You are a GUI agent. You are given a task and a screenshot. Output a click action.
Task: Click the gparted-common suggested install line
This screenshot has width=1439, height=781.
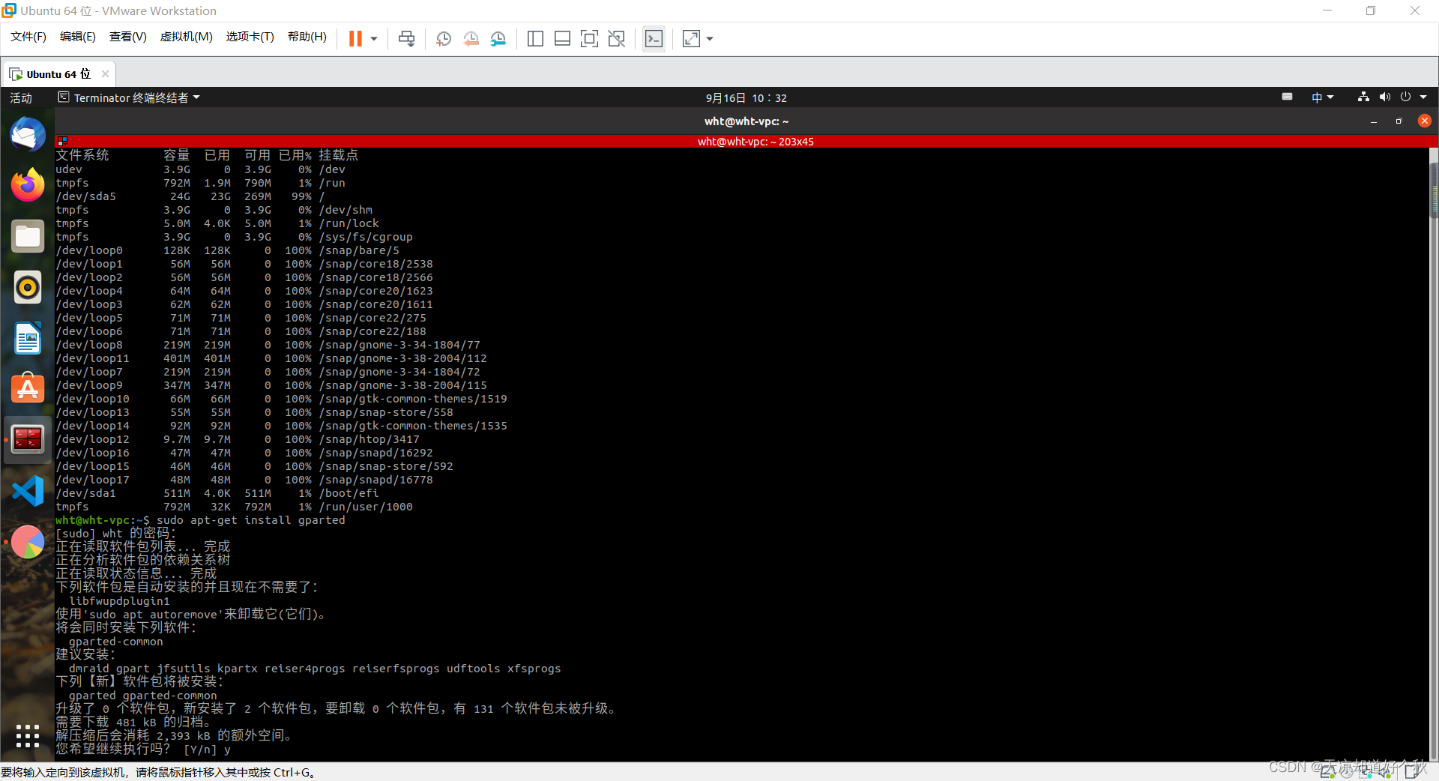click(x=115, y=642)
